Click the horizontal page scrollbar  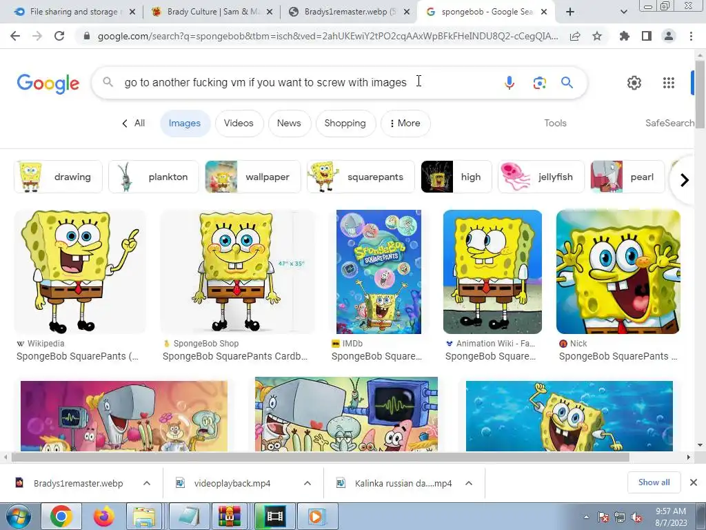click(320, 457)
